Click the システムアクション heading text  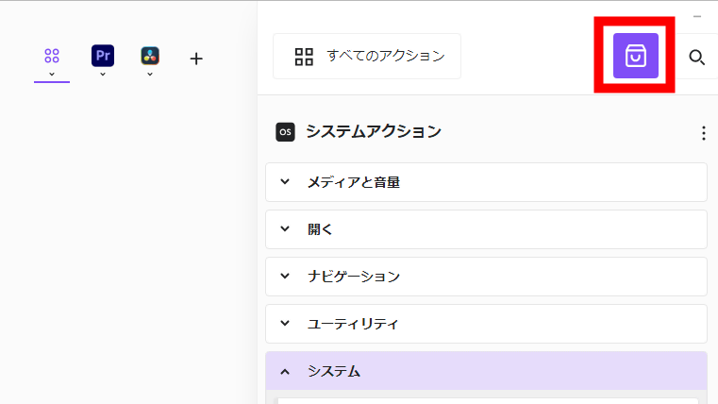[373, 132]
